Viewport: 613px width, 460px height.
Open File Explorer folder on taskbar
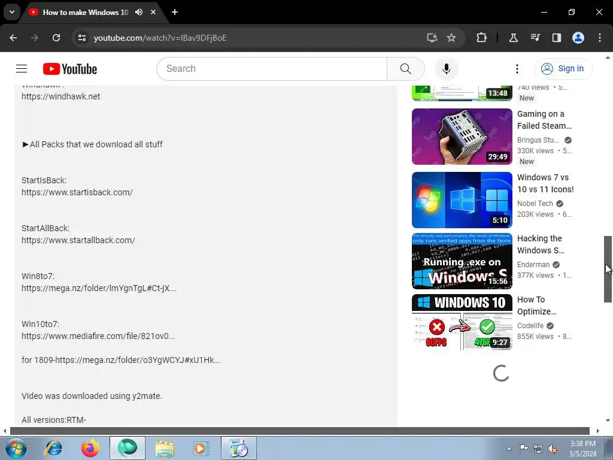tap(165, 448)
